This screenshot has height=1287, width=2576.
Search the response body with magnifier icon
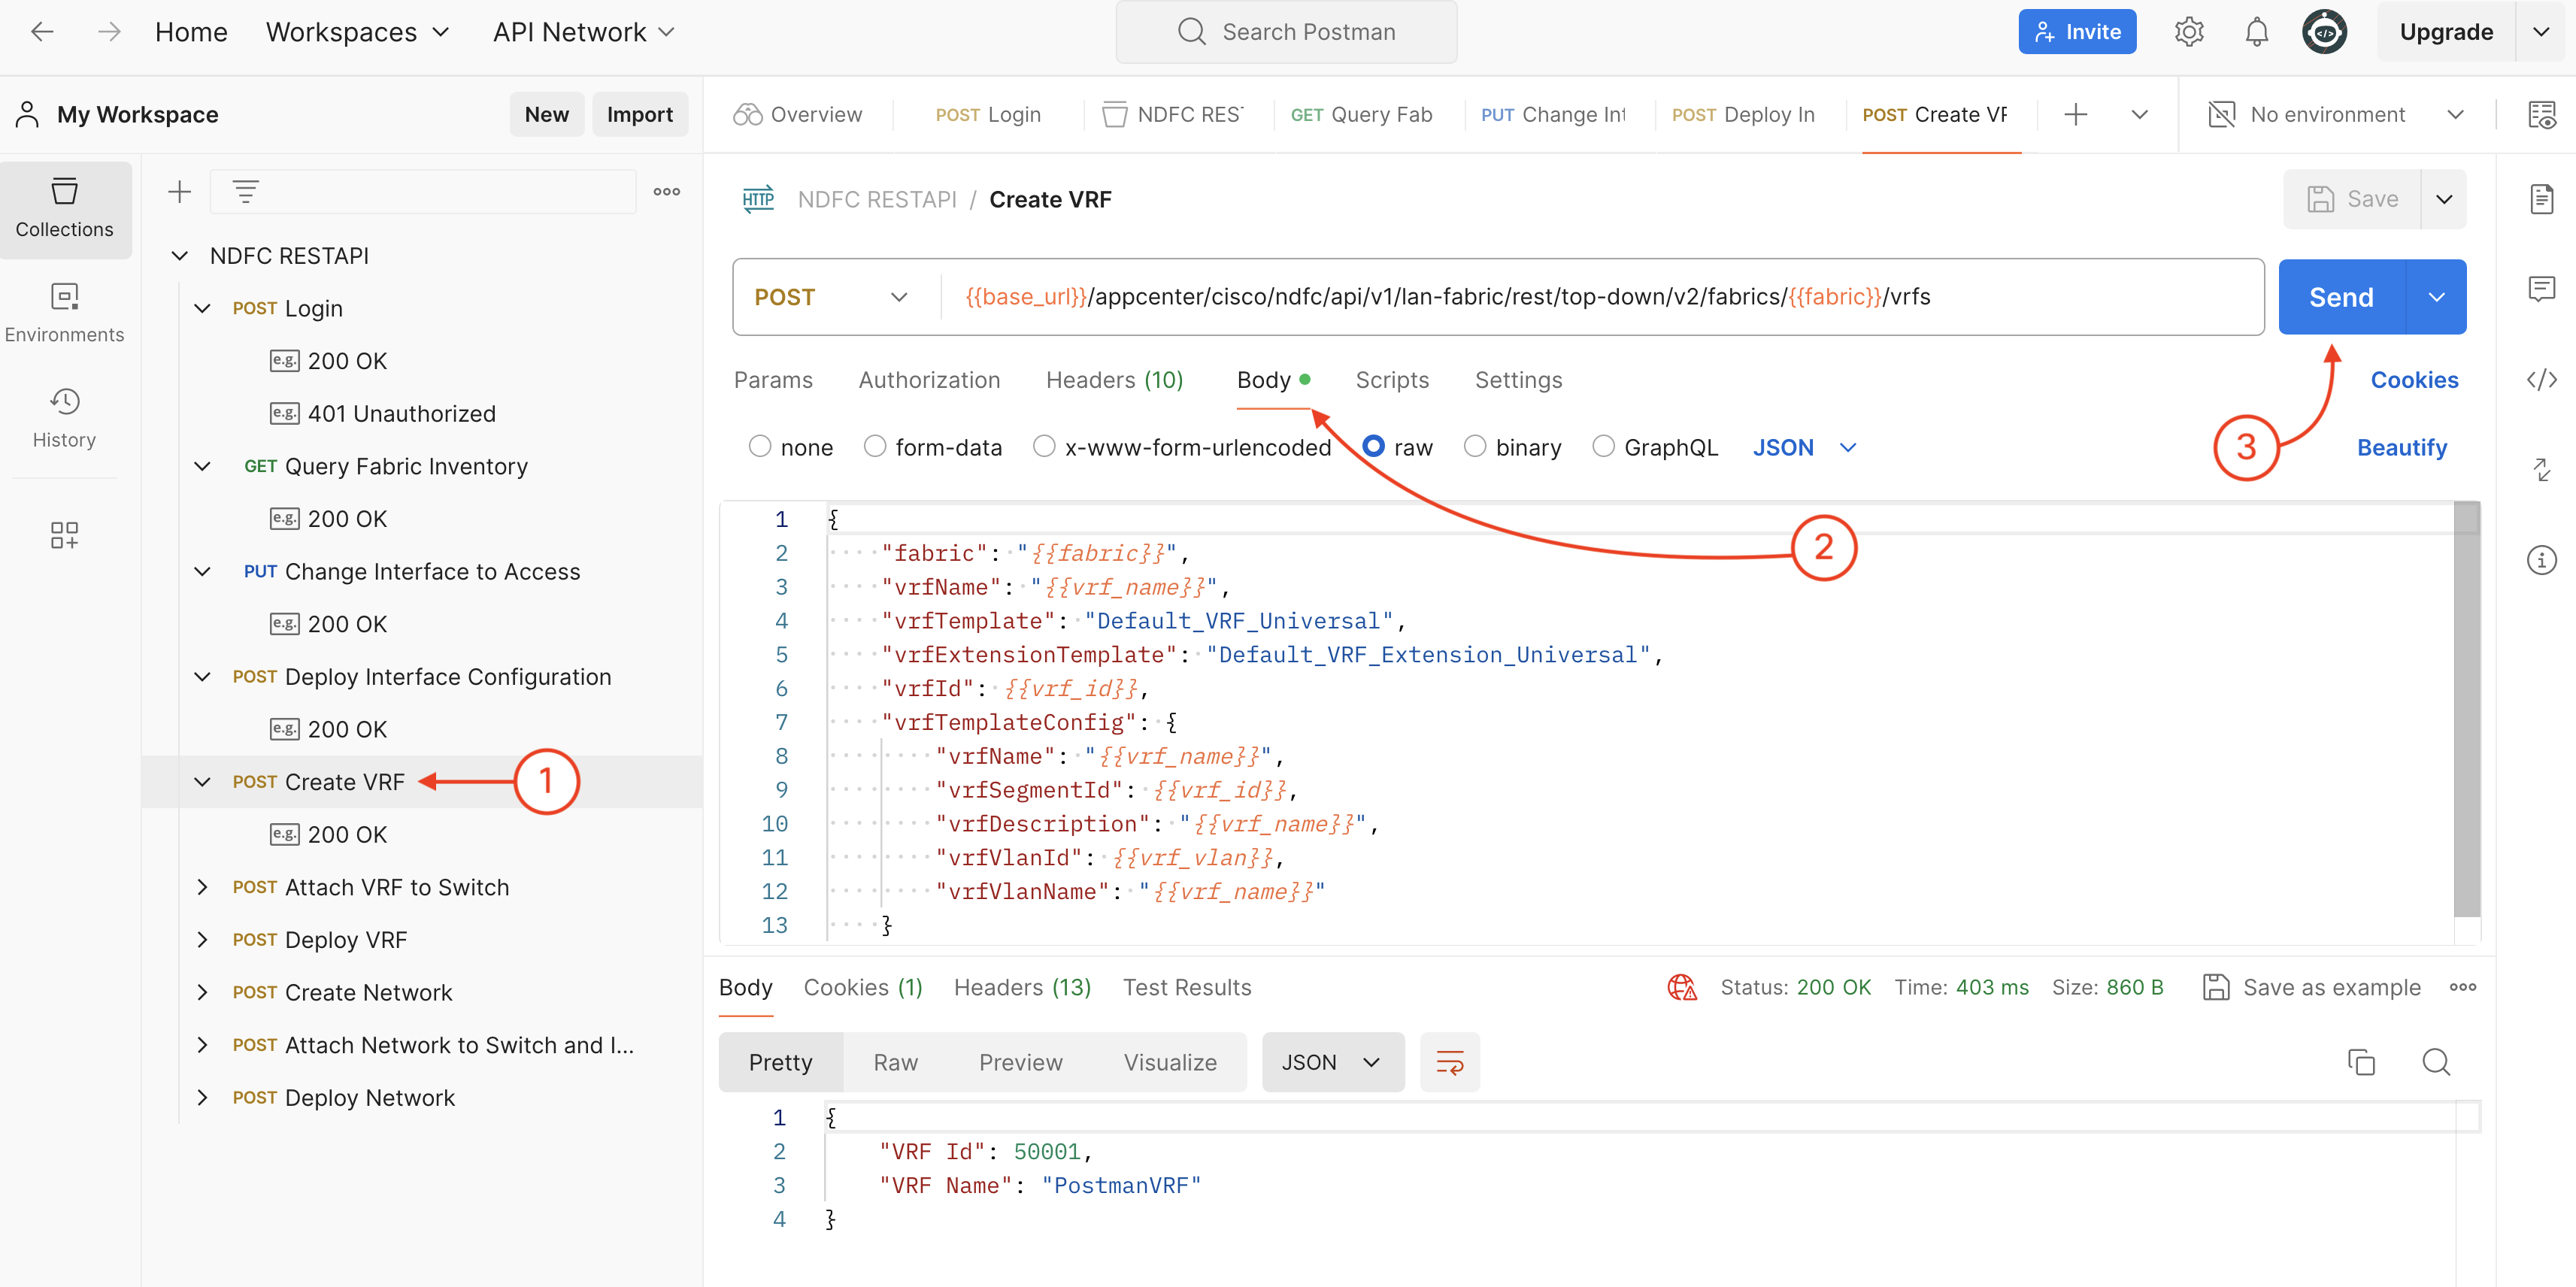2436,1062
